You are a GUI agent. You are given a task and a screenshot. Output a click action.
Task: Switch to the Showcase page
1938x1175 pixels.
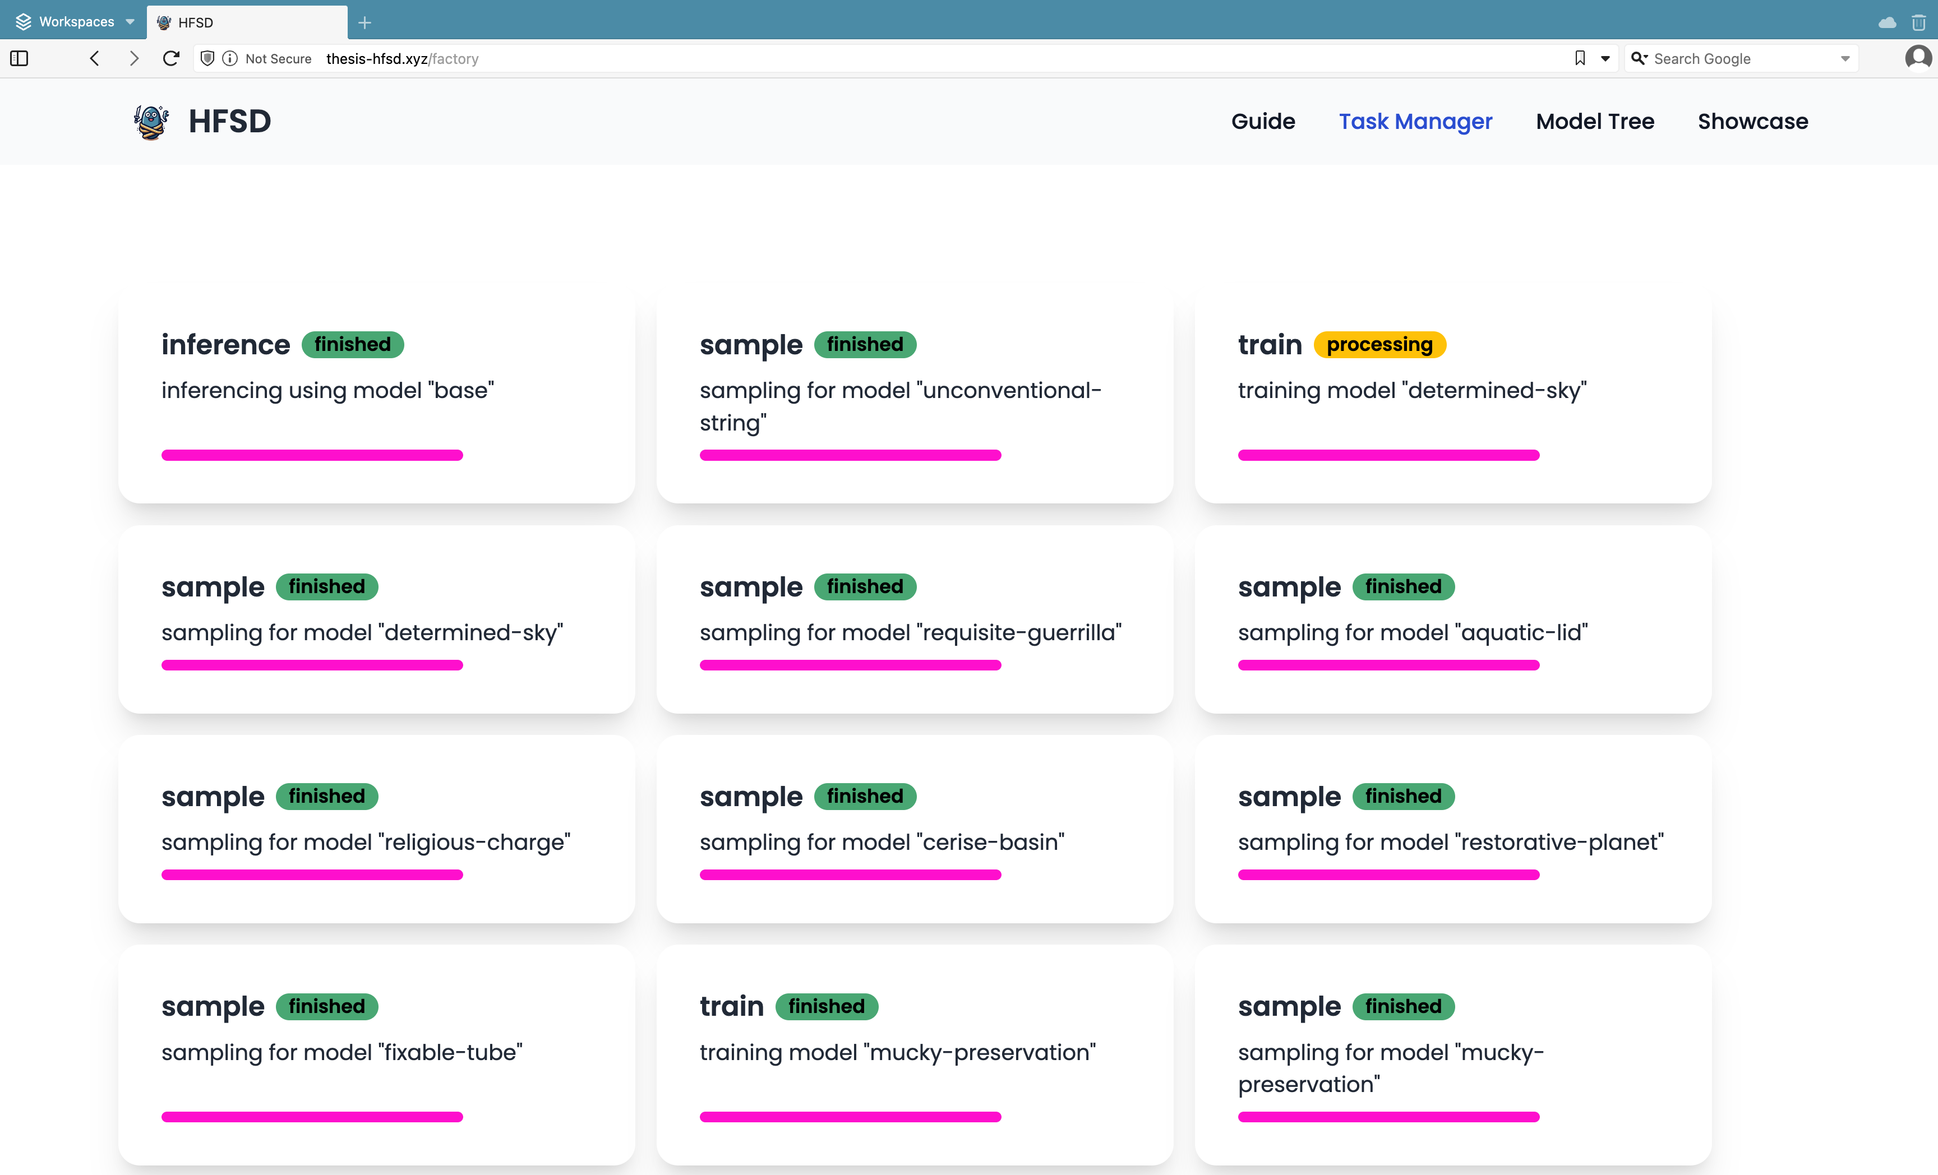click(x=1752, y=121)
